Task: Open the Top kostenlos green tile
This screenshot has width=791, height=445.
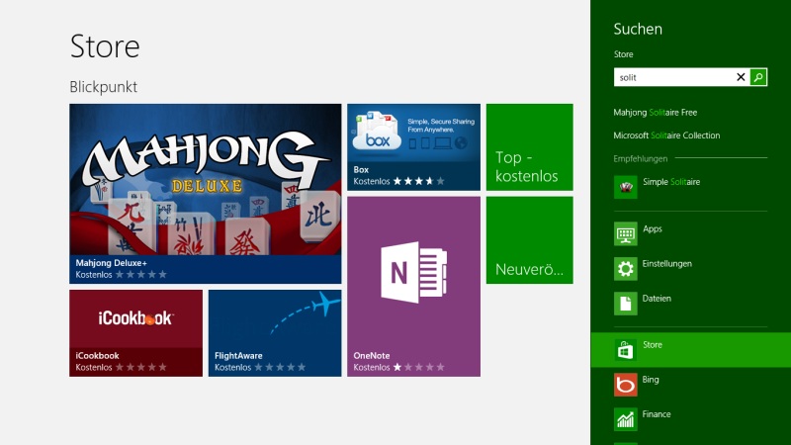Action: 530,147
